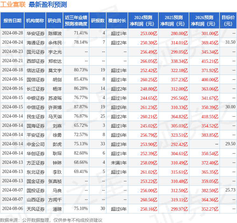Image resolution: width=237 pixels, height=223 pixels.
Task: Click the report count 30
Action: (x=103, y=208)
